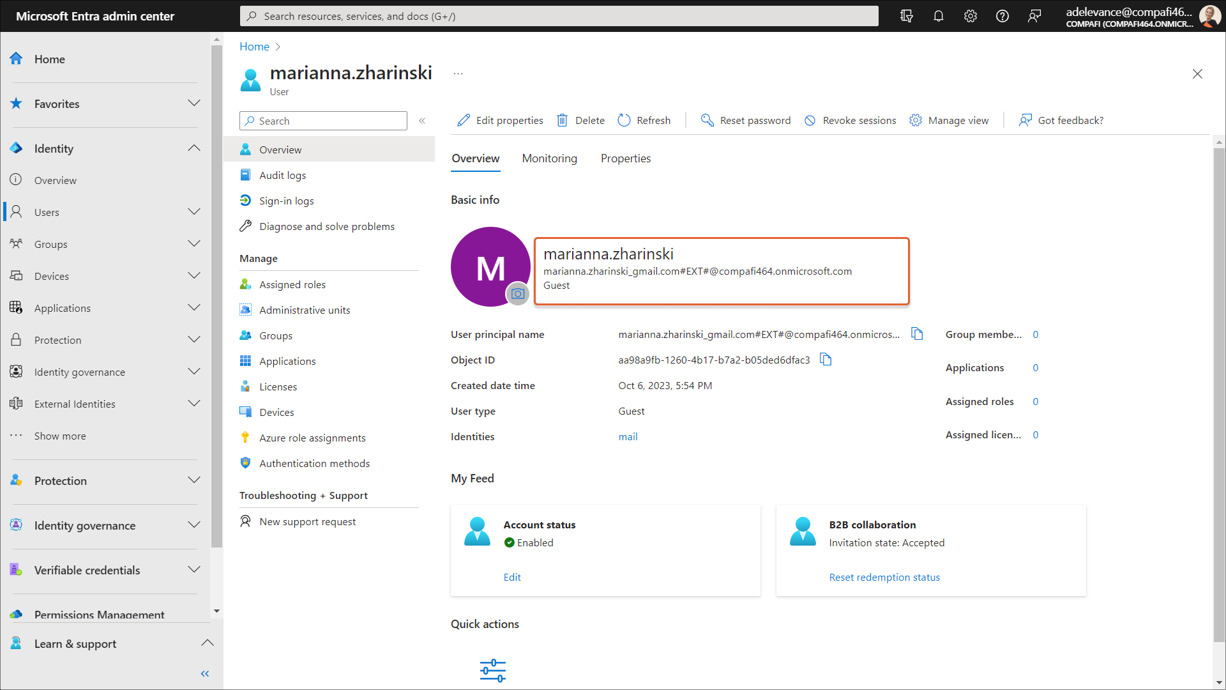
Task: Click the camera icon on profile photo
Action: tap(518, 294)
